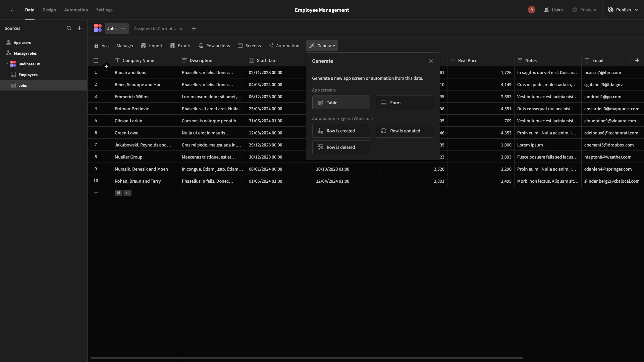Click the user avatar R icon
The width and height of the screenshot is (644, 362).
tap(532, 10)
